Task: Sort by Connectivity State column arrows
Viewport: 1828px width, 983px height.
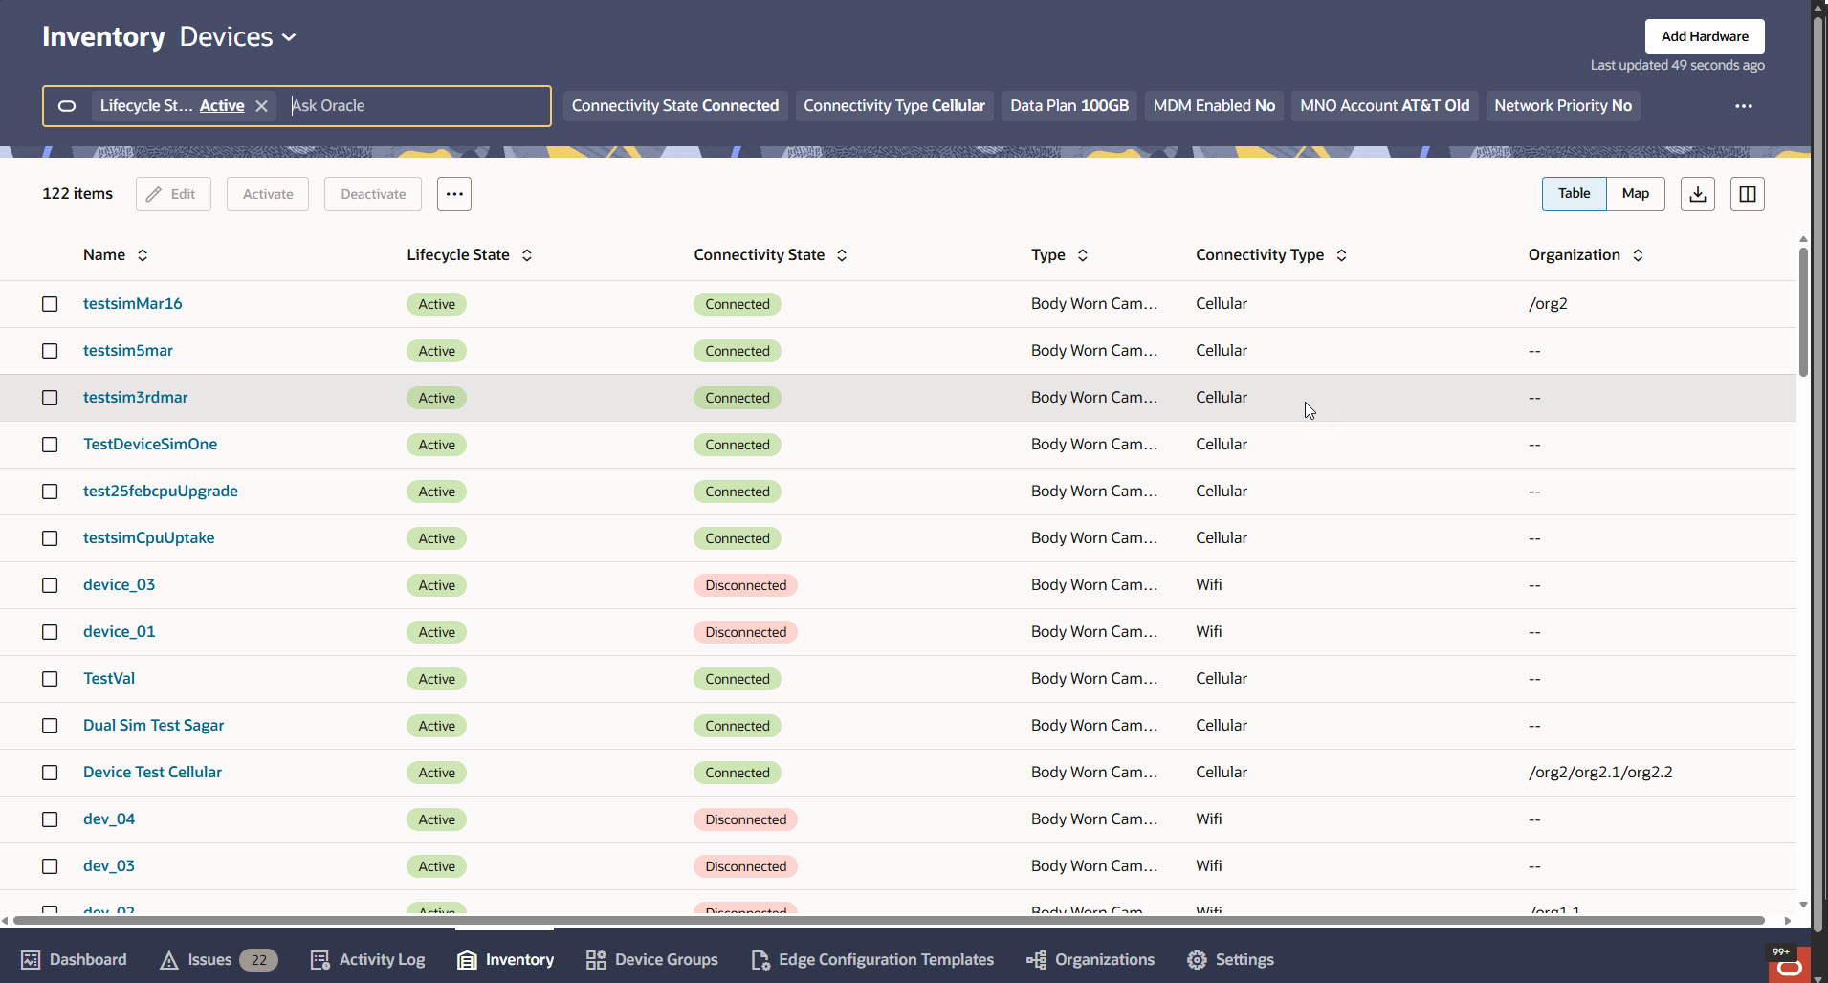Action: [842, 255]
